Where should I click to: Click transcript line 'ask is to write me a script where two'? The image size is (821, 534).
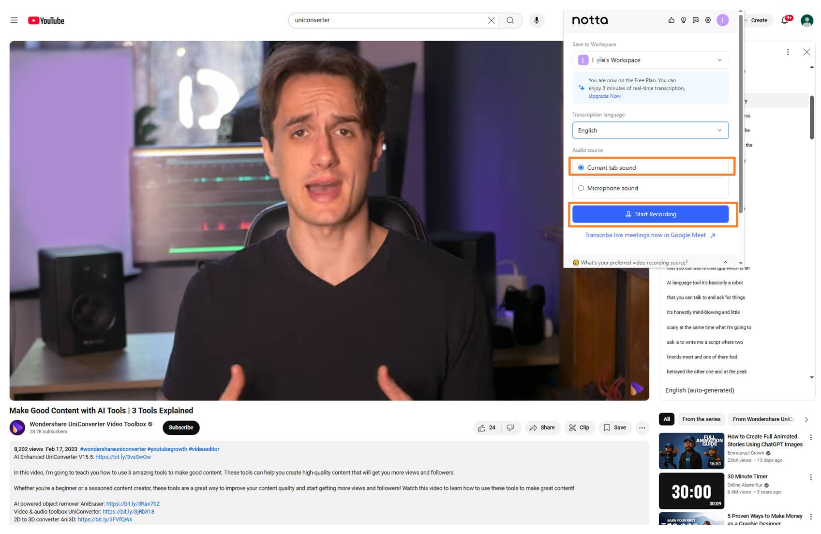tap(704, 342)
